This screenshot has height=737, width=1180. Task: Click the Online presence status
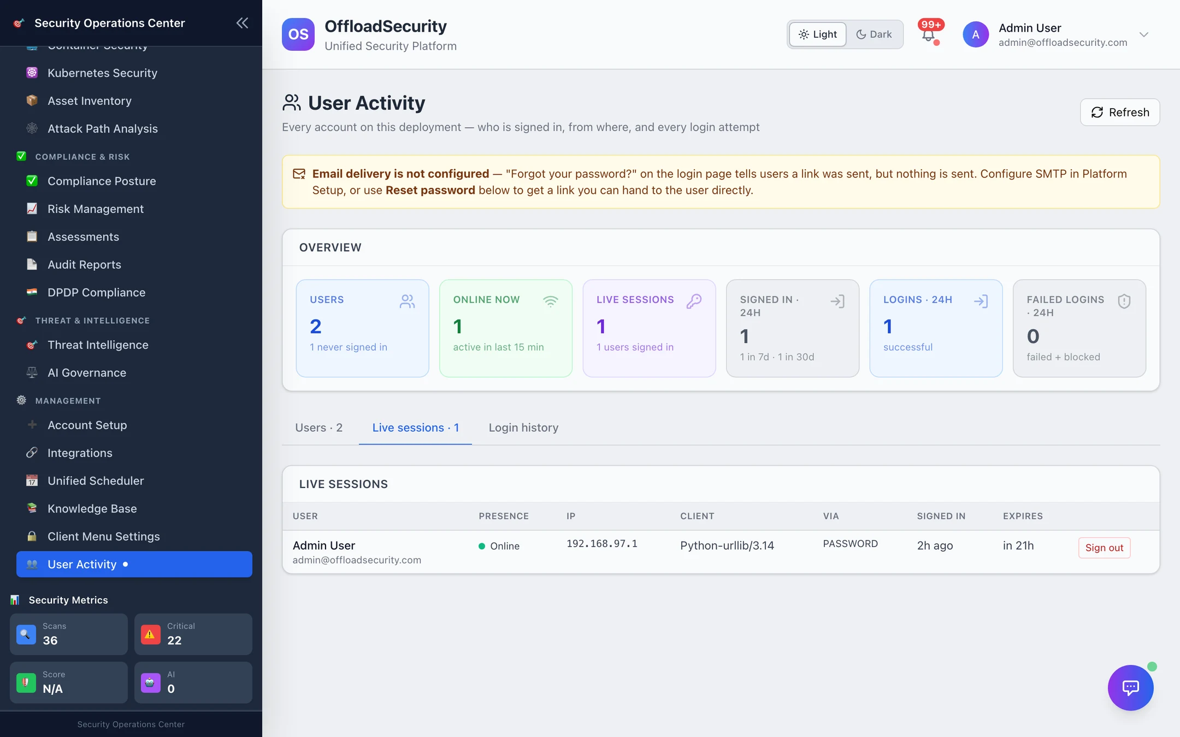499,546
